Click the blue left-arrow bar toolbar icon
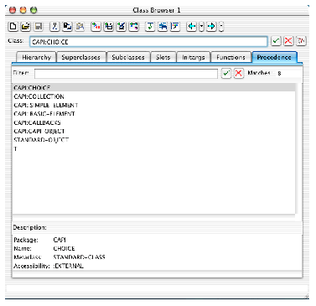This screenshot has height=306, width=316. click(x=163, y=27)
